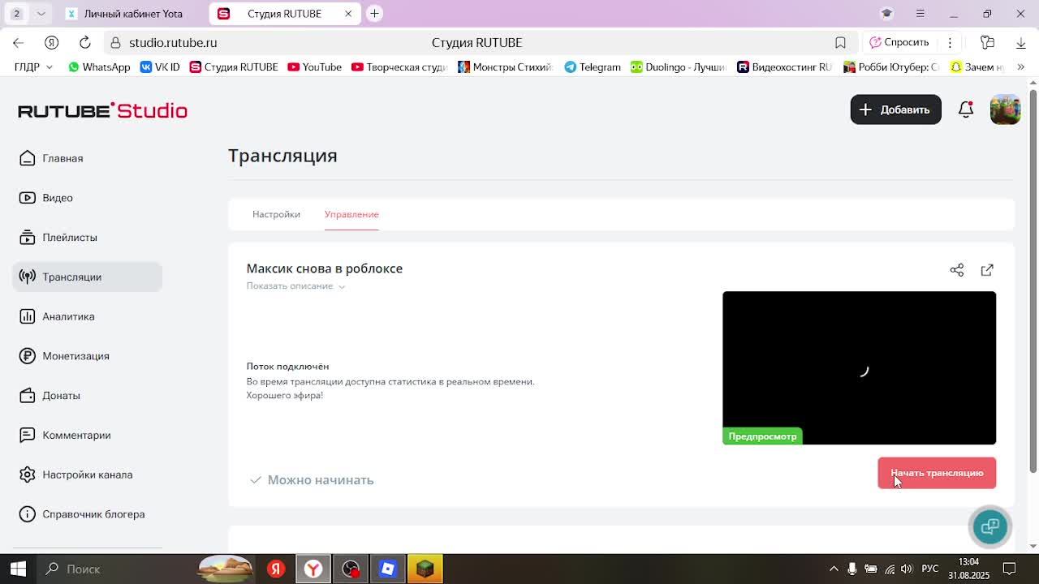Open the channel avatar menu
Viewport: 1039px width, 584px height.
(x=1005, y=109)
